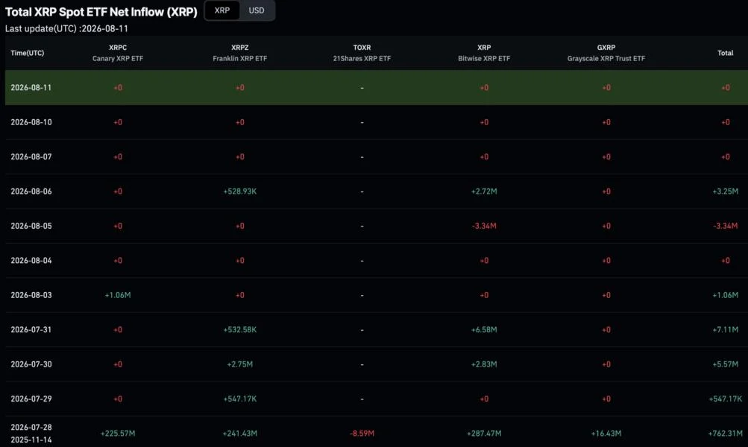This screenshot has height=447, width=748.
Task: Click the Bitwise XRP ETF column header
Action: 484,53
